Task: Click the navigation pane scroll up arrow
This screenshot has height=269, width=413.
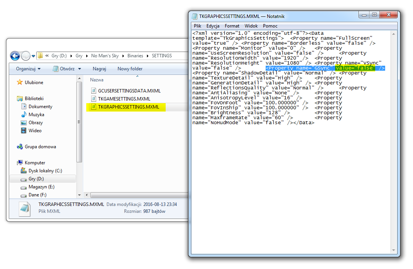Action: (79, 79)
